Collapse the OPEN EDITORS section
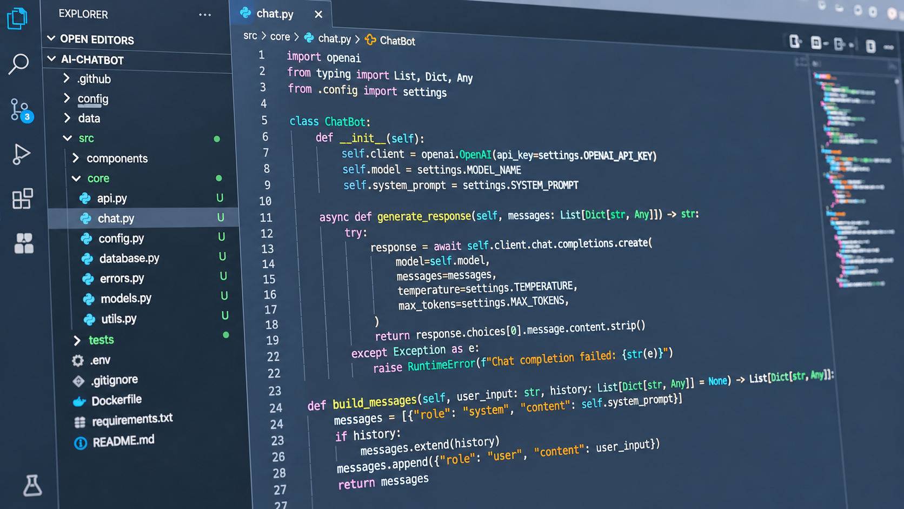 (51, 38)
